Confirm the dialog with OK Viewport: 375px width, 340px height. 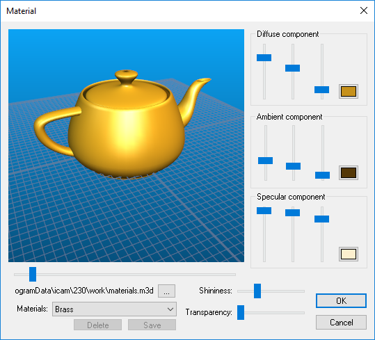[x=341, y=300]
